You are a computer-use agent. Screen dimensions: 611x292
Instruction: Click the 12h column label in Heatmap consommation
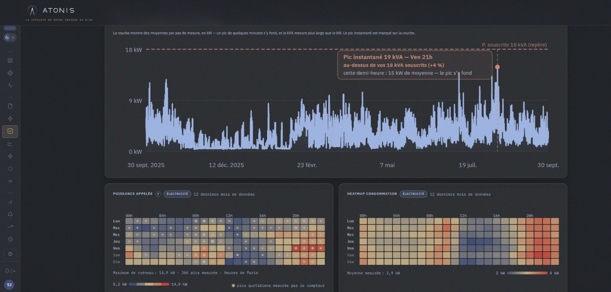tap(463, 216)
